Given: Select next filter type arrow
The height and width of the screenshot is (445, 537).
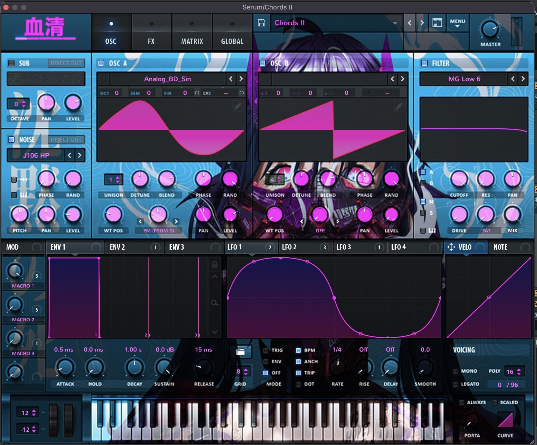Looking at the screenshot, I should point(523,79).
